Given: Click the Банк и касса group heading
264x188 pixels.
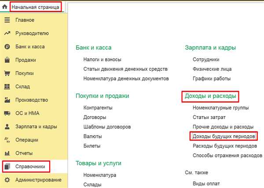Looking at the screenshot, I should (x=93, y=48).
